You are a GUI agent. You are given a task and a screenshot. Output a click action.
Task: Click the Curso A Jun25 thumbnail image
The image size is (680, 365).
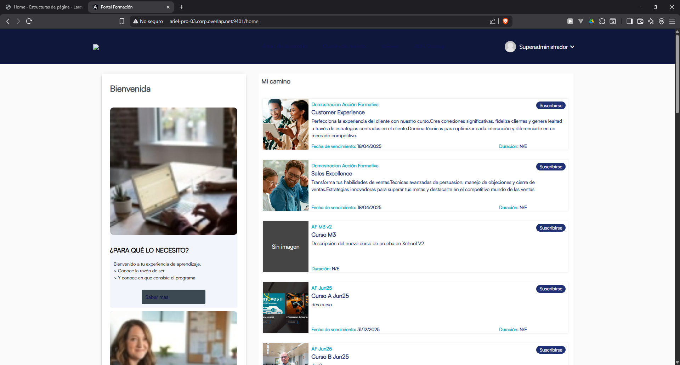(x=285, y=308)
